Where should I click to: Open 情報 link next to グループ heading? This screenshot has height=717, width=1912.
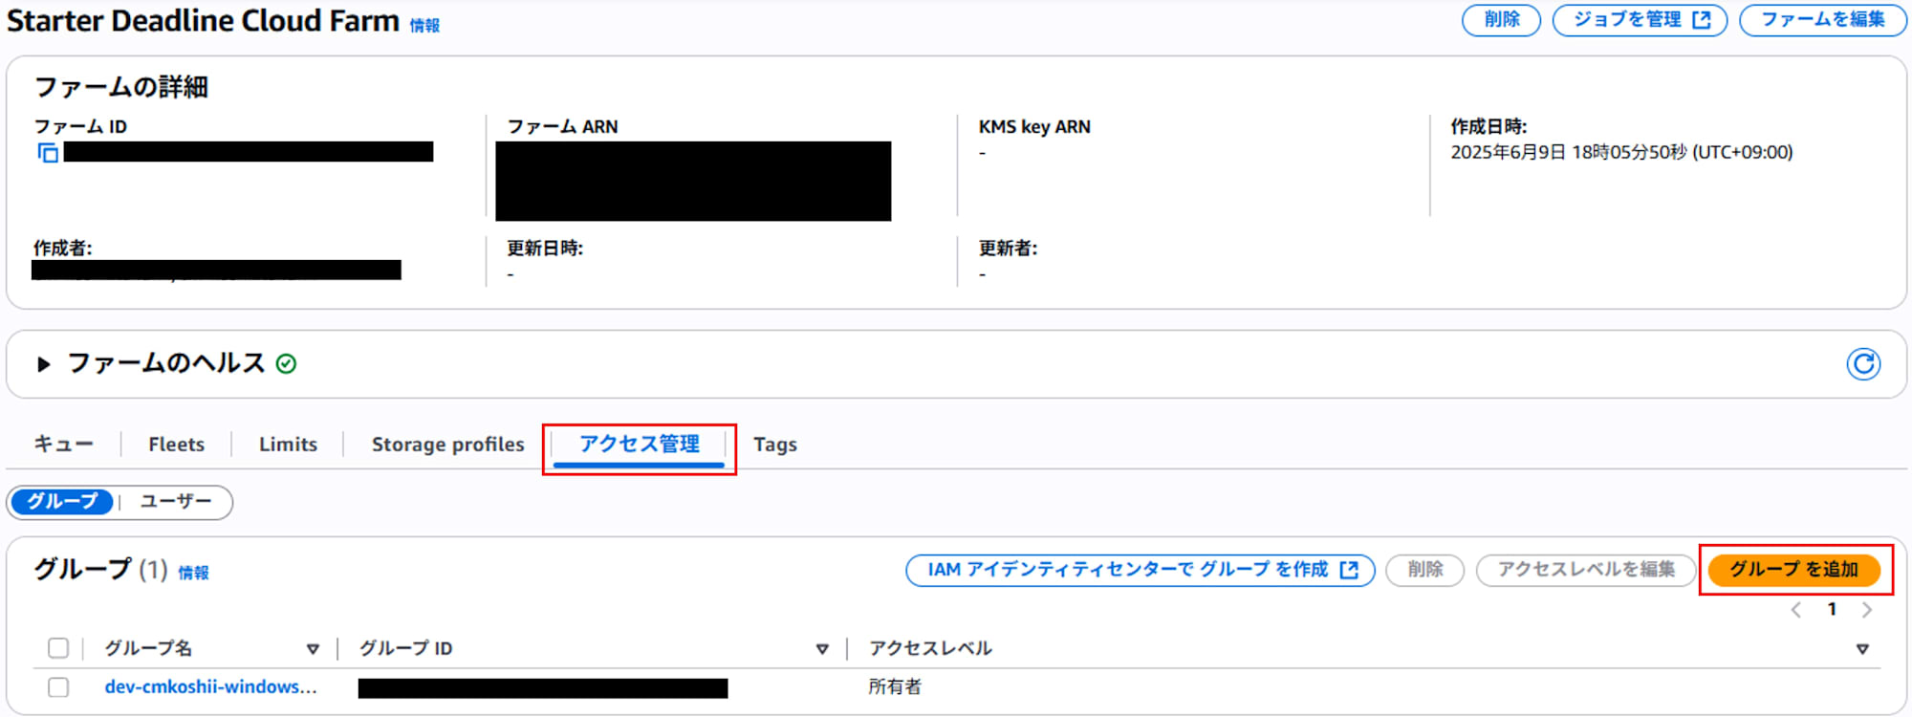click(x=193, y=573)
